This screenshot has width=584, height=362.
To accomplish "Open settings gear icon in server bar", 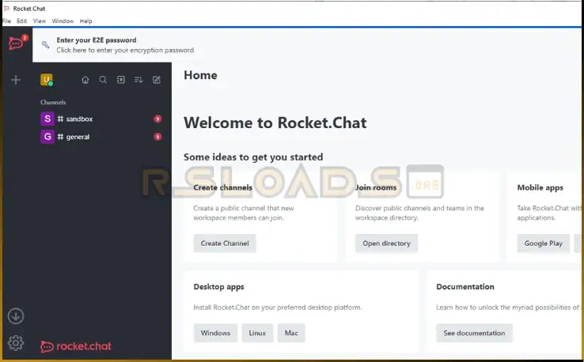I will [16, 343].
